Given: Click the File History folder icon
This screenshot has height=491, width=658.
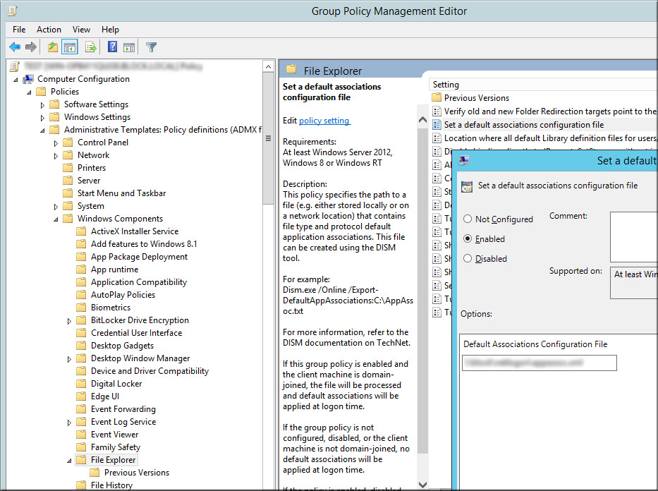Looking at the screenshot, I should pyautogui.click(x=81, y=485).
